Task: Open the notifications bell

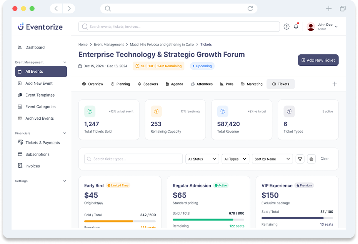Action: (x=296, y=27)
